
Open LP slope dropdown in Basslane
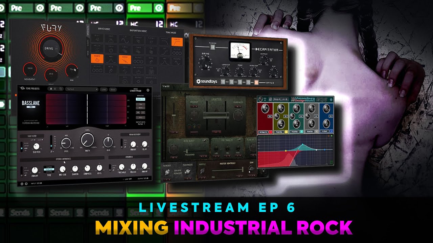[52, 152]
